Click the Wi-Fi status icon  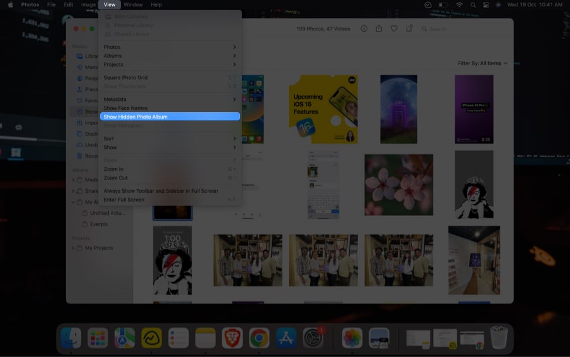pos(459,4)
